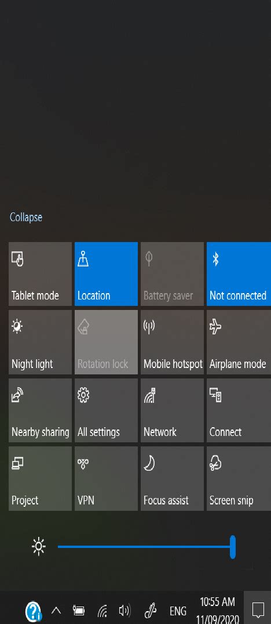Show hidden system tray icons

pyautogui.click(x=56, y=611)
